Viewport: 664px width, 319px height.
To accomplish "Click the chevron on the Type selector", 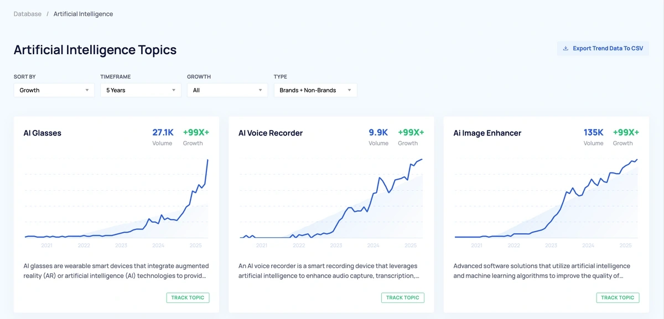I will [x=349, y=90].
